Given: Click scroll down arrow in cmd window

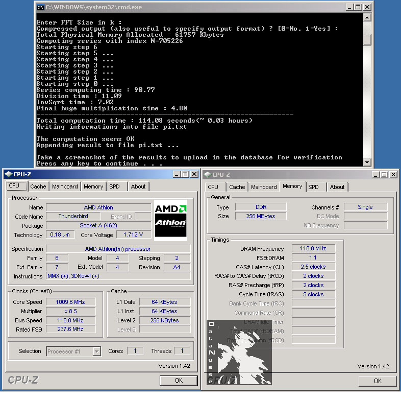Looking at the screenshot, I should click(367, 162).
